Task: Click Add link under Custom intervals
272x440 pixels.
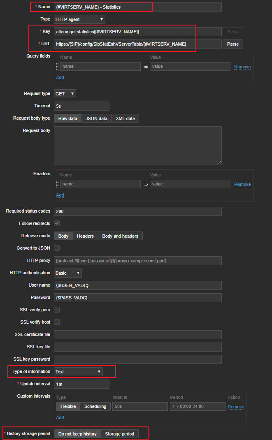Action: pyautogui.click(x=60, y=417)
